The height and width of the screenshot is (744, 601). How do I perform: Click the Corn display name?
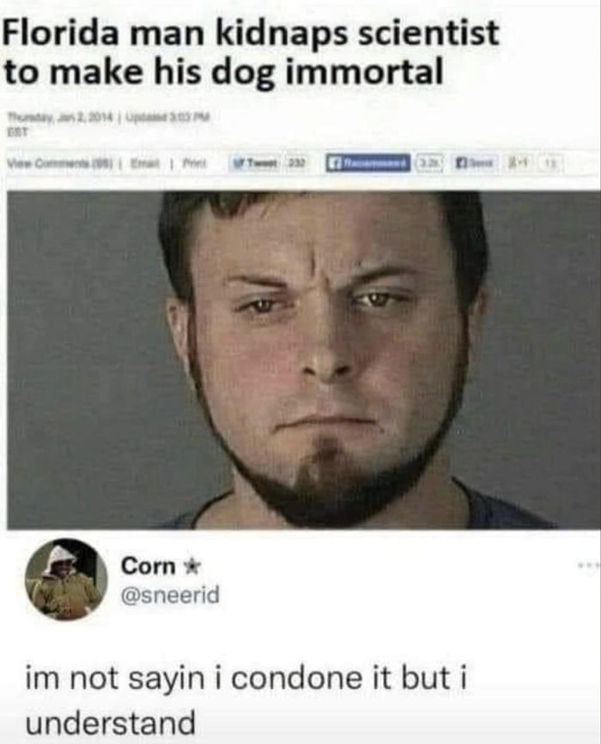(149, 566)
